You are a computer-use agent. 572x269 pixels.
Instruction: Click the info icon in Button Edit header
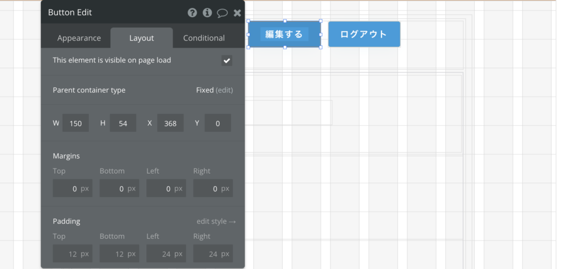pos(207,13)
